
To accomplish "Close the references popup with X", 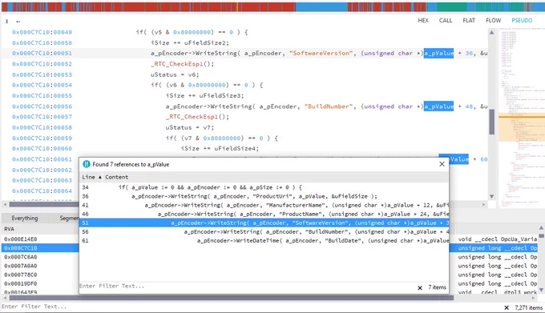I will (442, 164).
